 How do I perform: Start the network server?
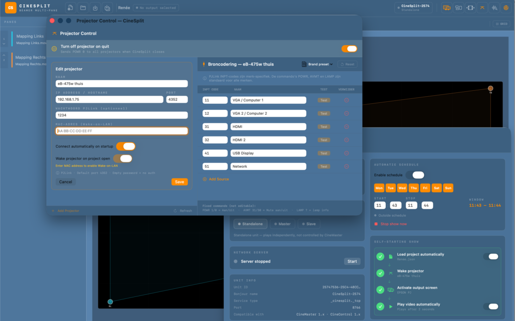[352, 261]
